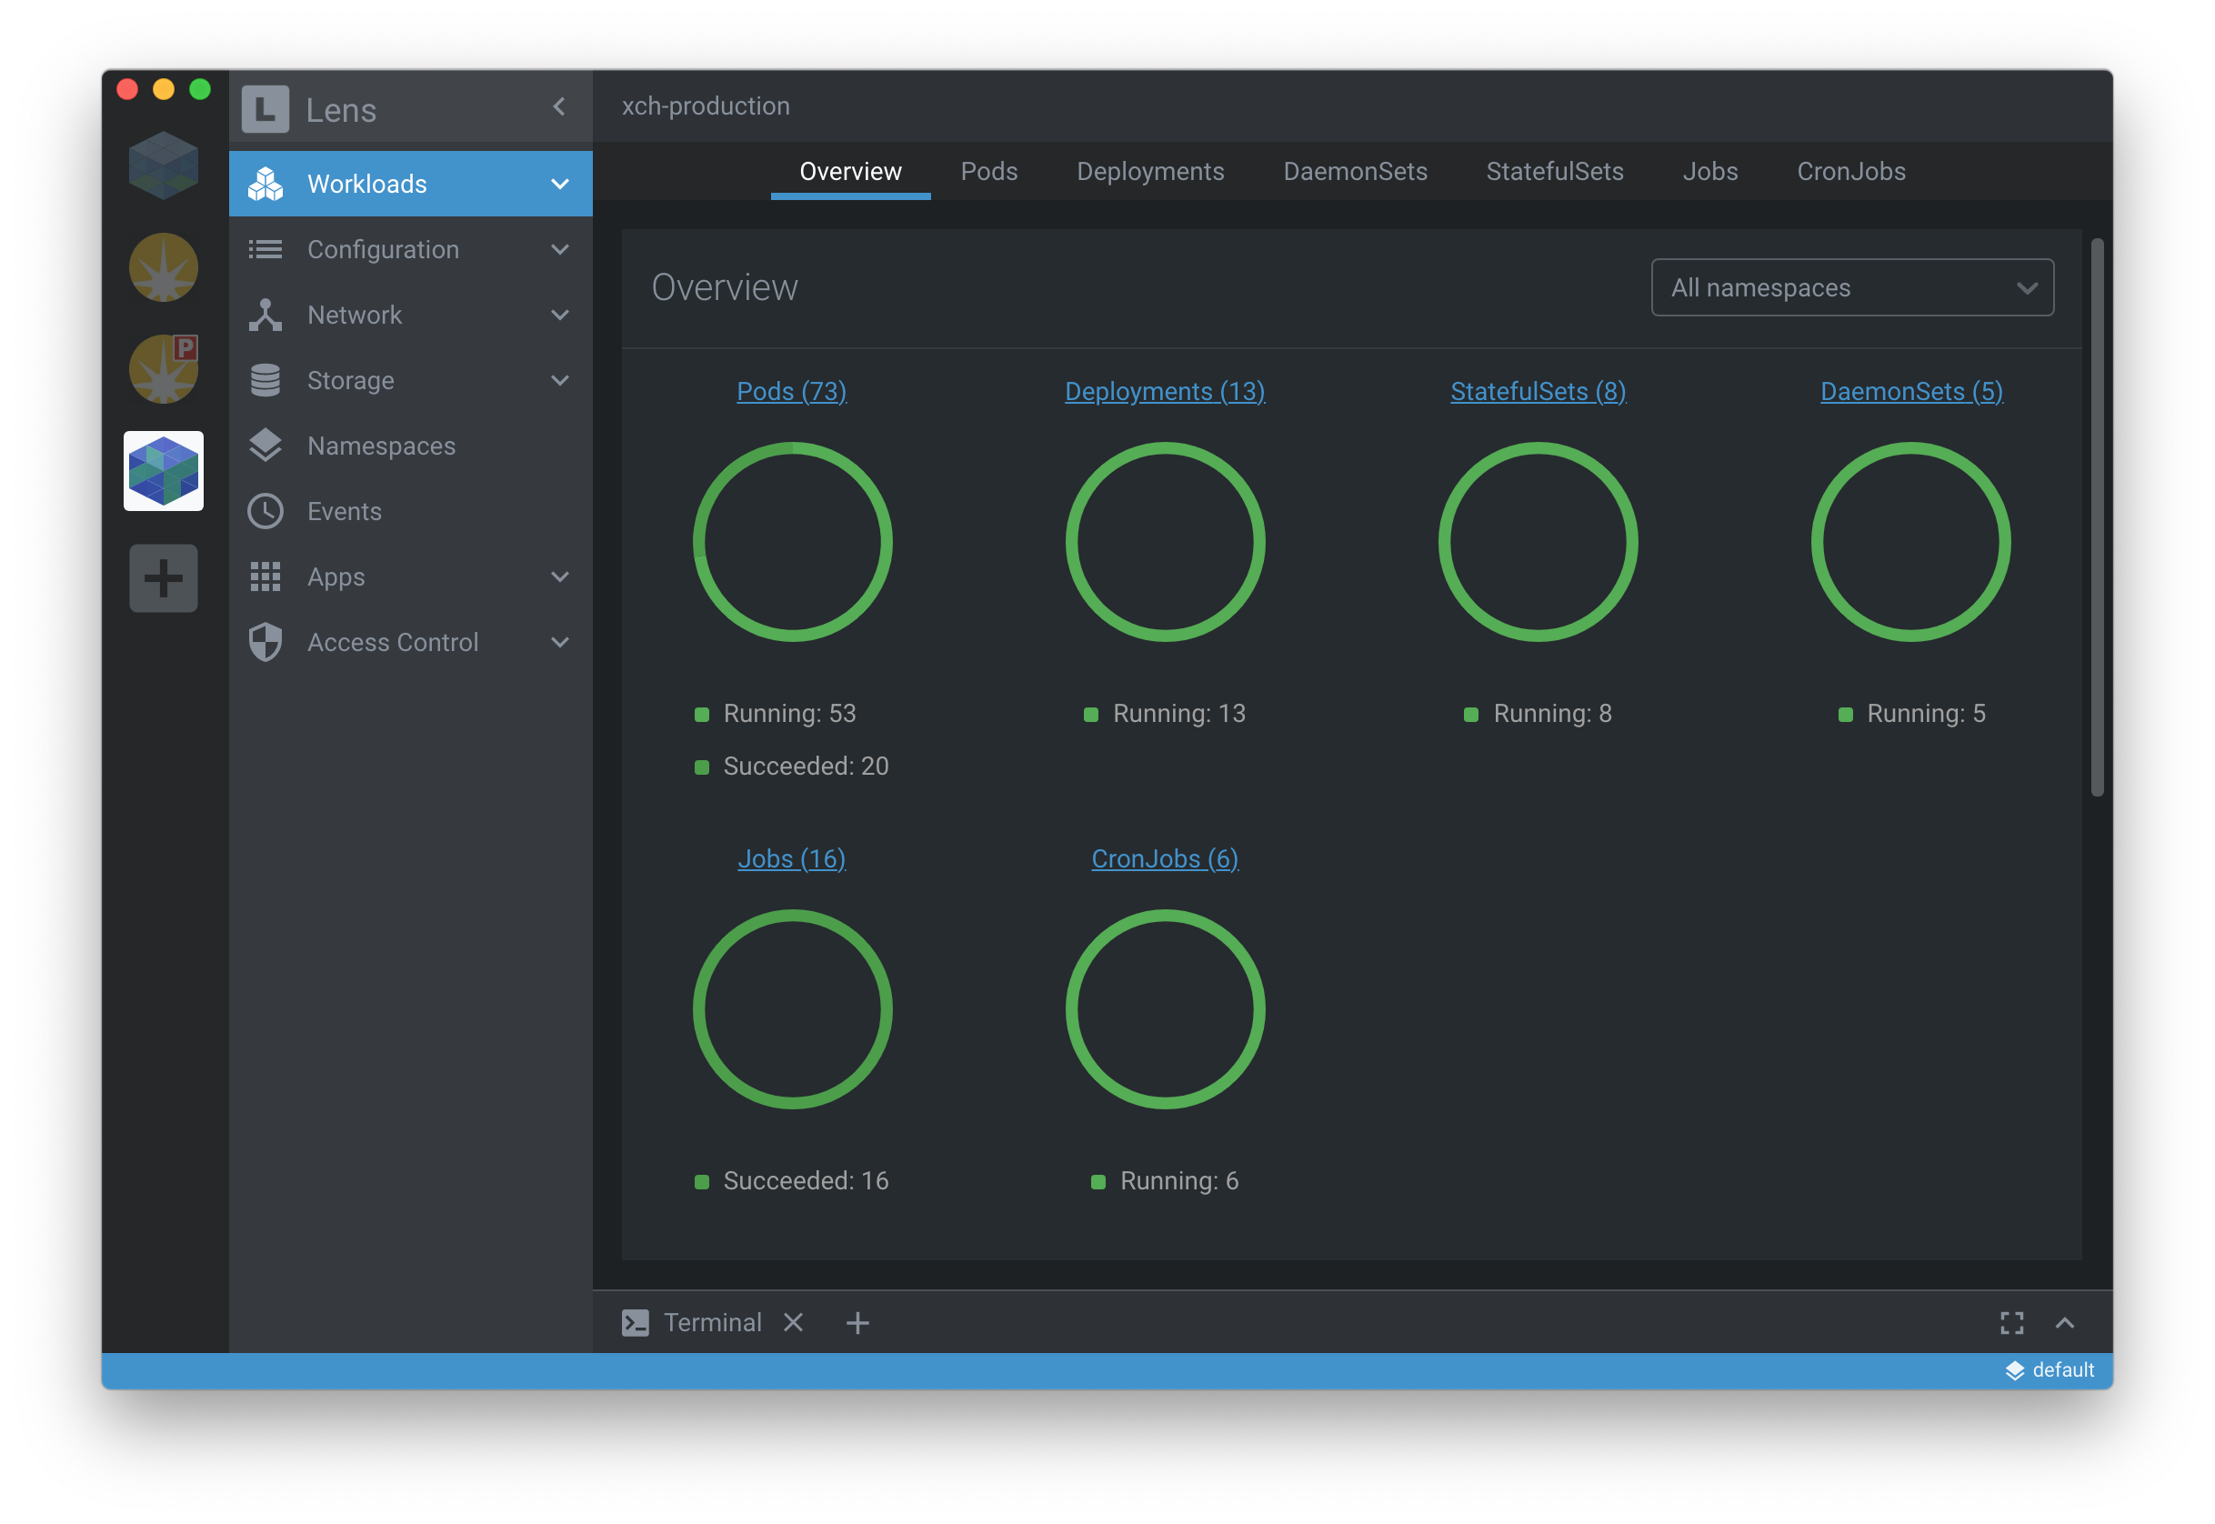Screen dimensions: 2215x1524
Task: Select the active blue cube cluster icon
Action: [x=164, y=471]
